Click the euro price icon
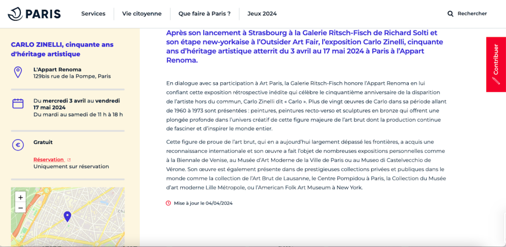Viewport: 506px width, 247px height. [x=18, y=145]
